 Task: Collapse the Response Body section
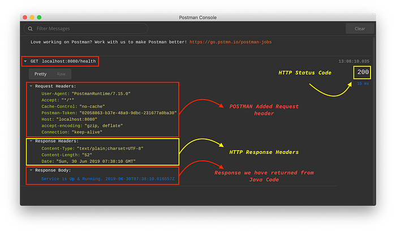(x=31, y=170)
